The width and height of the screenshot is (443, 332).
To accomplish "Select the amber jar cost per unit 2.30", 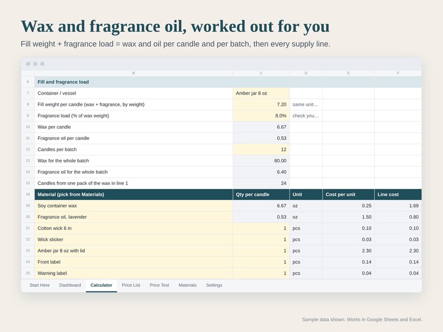I will coord(349,251).
